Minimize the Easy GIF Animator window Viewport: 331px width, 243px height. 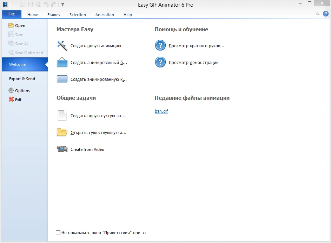300,4
